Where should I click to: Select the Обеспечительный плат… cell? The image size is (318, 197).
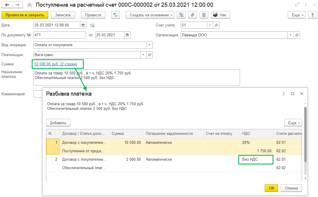84,168
